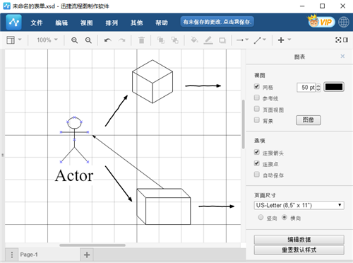Screen dimensions: 353x263
Task: Open the 排列 menu
Action: (112, 23)
